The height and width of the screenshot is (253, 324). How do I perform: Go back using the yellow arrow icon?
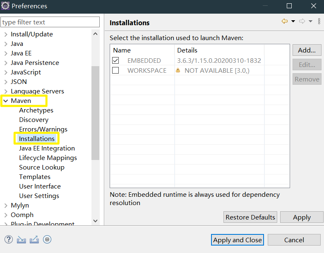point(285,21)
